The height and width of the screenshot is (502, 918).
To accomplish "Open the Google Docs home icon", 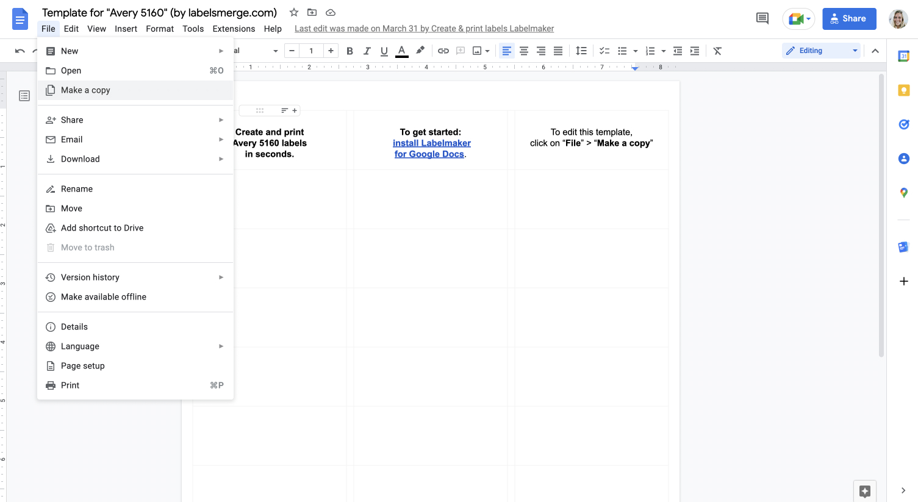I will [x=20, y=19].
